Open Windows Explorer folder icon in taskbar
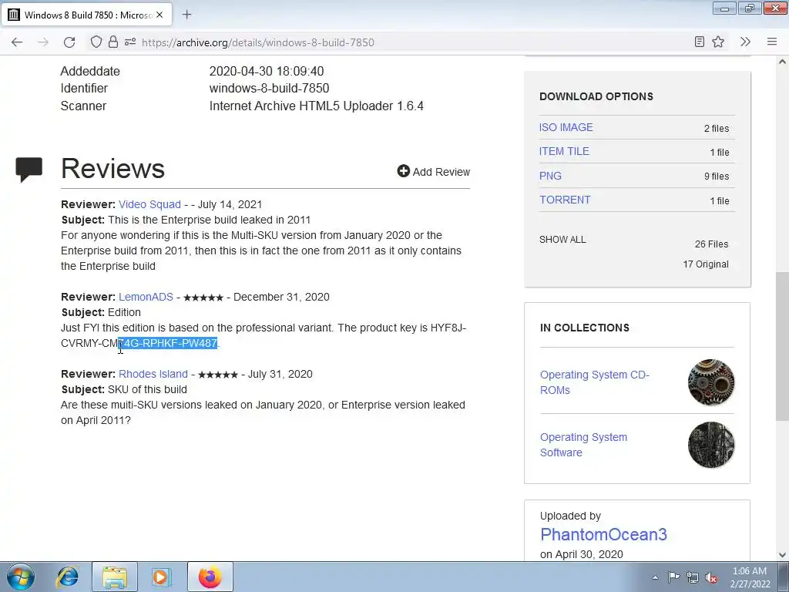The width and height of the screenshot is (789, 592). 114,577
